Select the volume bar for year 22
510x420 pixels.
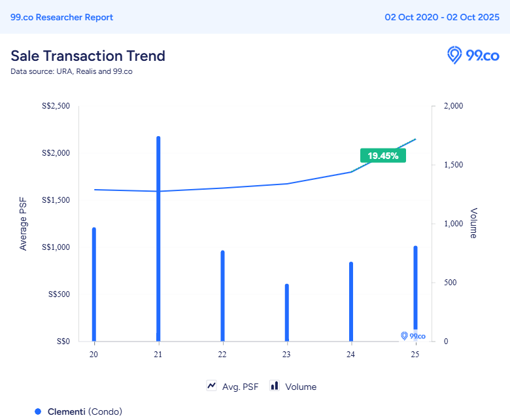tap(222, 296)
